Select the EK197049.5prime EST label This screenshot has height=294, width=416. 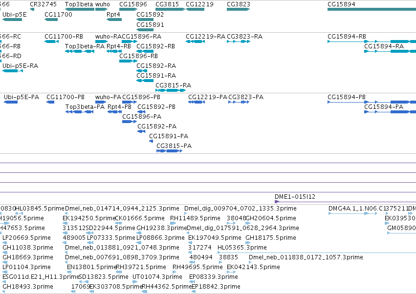[215, 238]
